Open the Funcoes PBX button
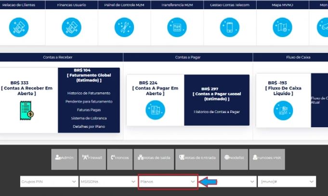Screen dimensions: 328x196 pyautogui.click(x=267, y=159)
